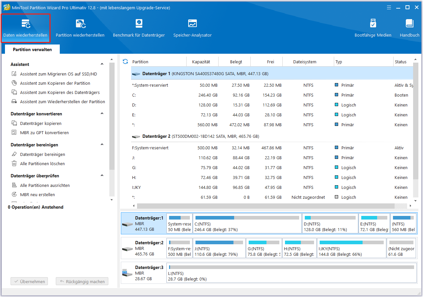Select J:(NTFS) 110.6 GB block in disk map
Screen dimensions: 423x297
tap(219, 248)
